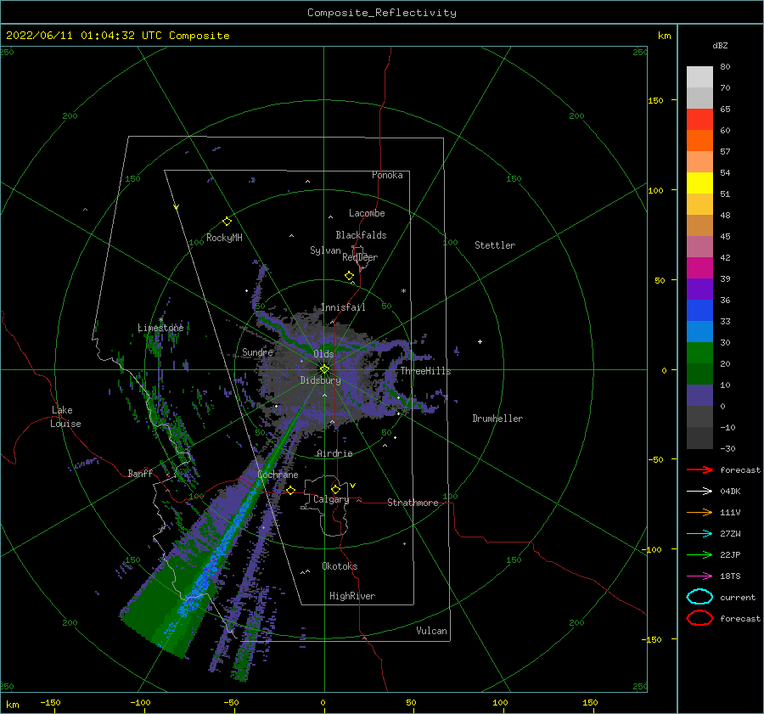Click the Innisfail town label

(343, 307)
